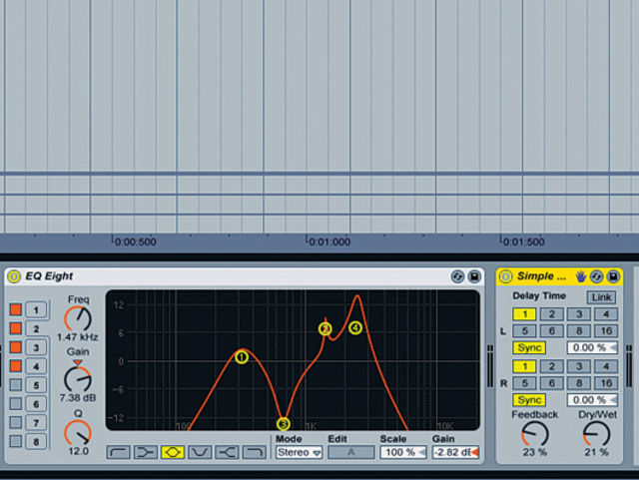Viewport: 639px width, 480px height.
Task: Set left delay time to 3
Action: point(579,314)
